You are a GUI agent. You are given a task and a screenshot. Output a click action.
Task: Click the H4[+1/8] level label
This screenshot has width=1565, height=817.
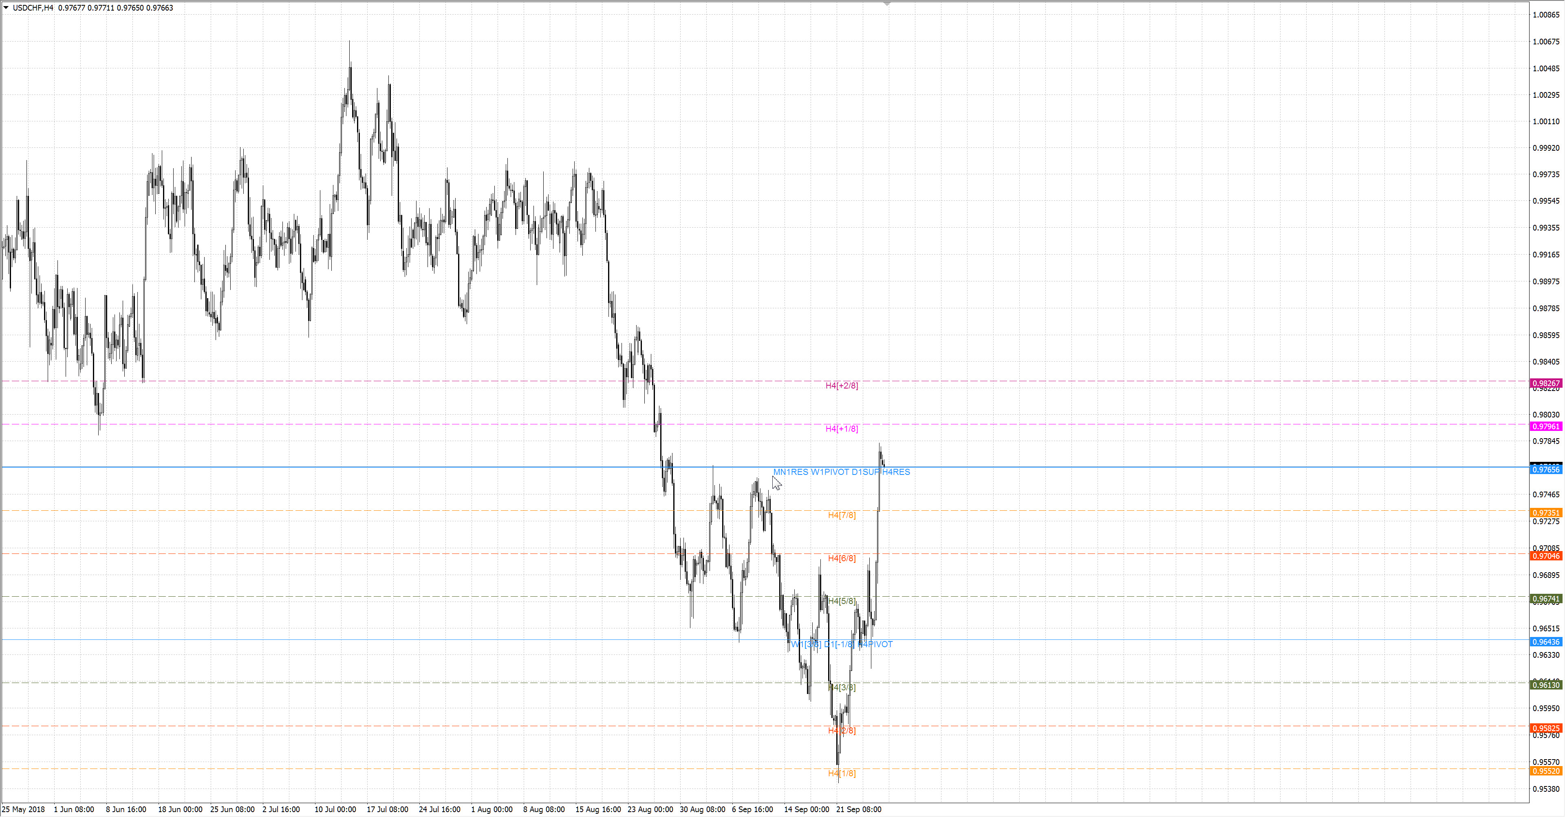[x=842, y=429]
